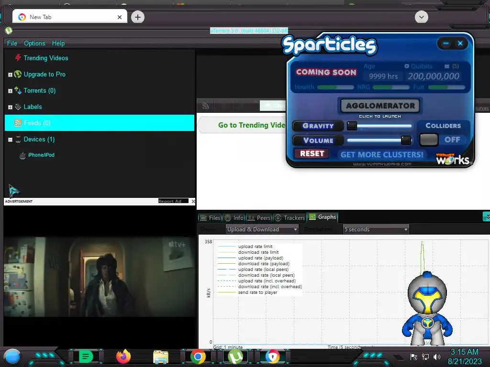Expand the Torrents (0) tree node

(10, 91)
